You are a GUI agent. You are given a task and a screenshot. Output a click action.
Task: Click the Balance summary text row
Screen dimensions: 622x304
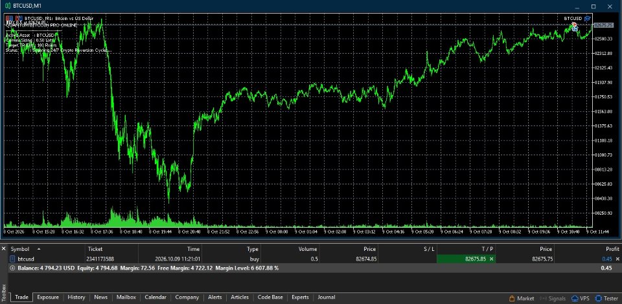(148, 268)
